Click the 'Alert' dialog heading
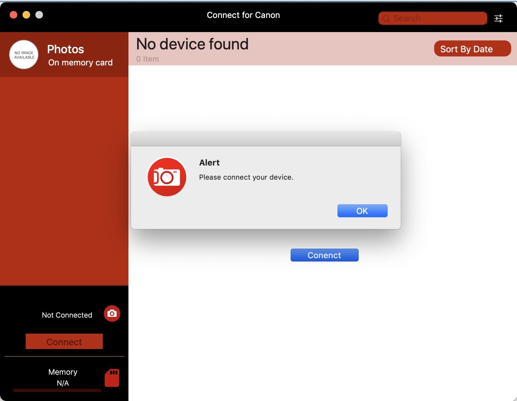 209,163
